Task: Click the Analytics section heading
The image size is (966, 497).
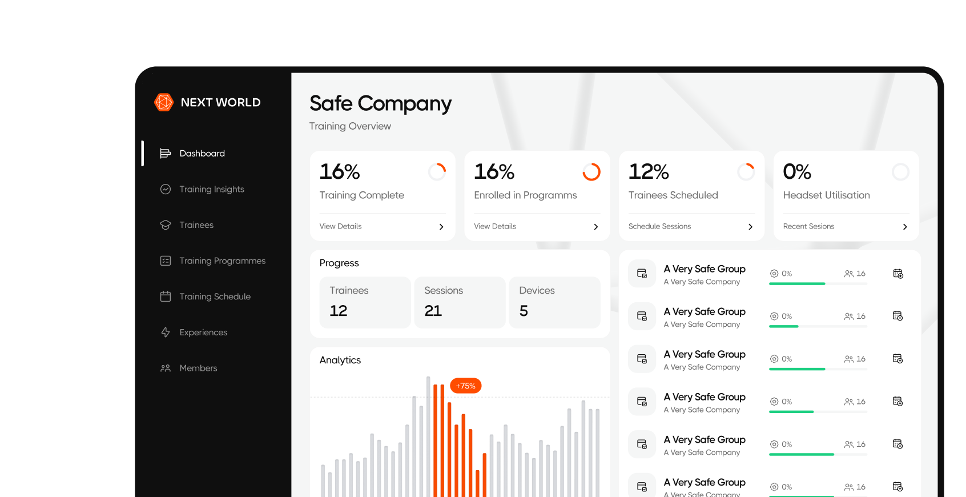Action: coord(340,360)
